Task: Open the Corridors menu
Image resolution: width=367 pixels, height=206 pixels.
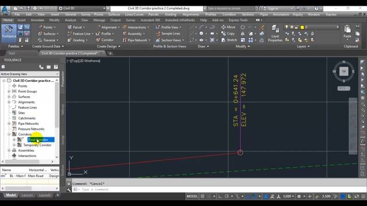Action: tap(229, 14)
